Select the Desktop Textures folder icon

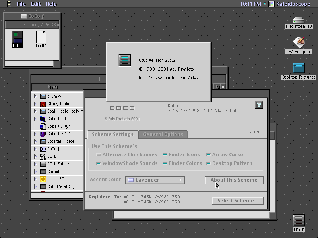(299, 68)
